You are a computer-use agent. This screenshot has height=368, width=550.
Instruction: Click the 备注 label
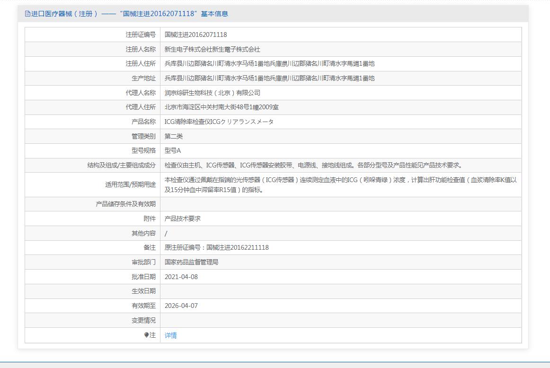pos(150,248)
